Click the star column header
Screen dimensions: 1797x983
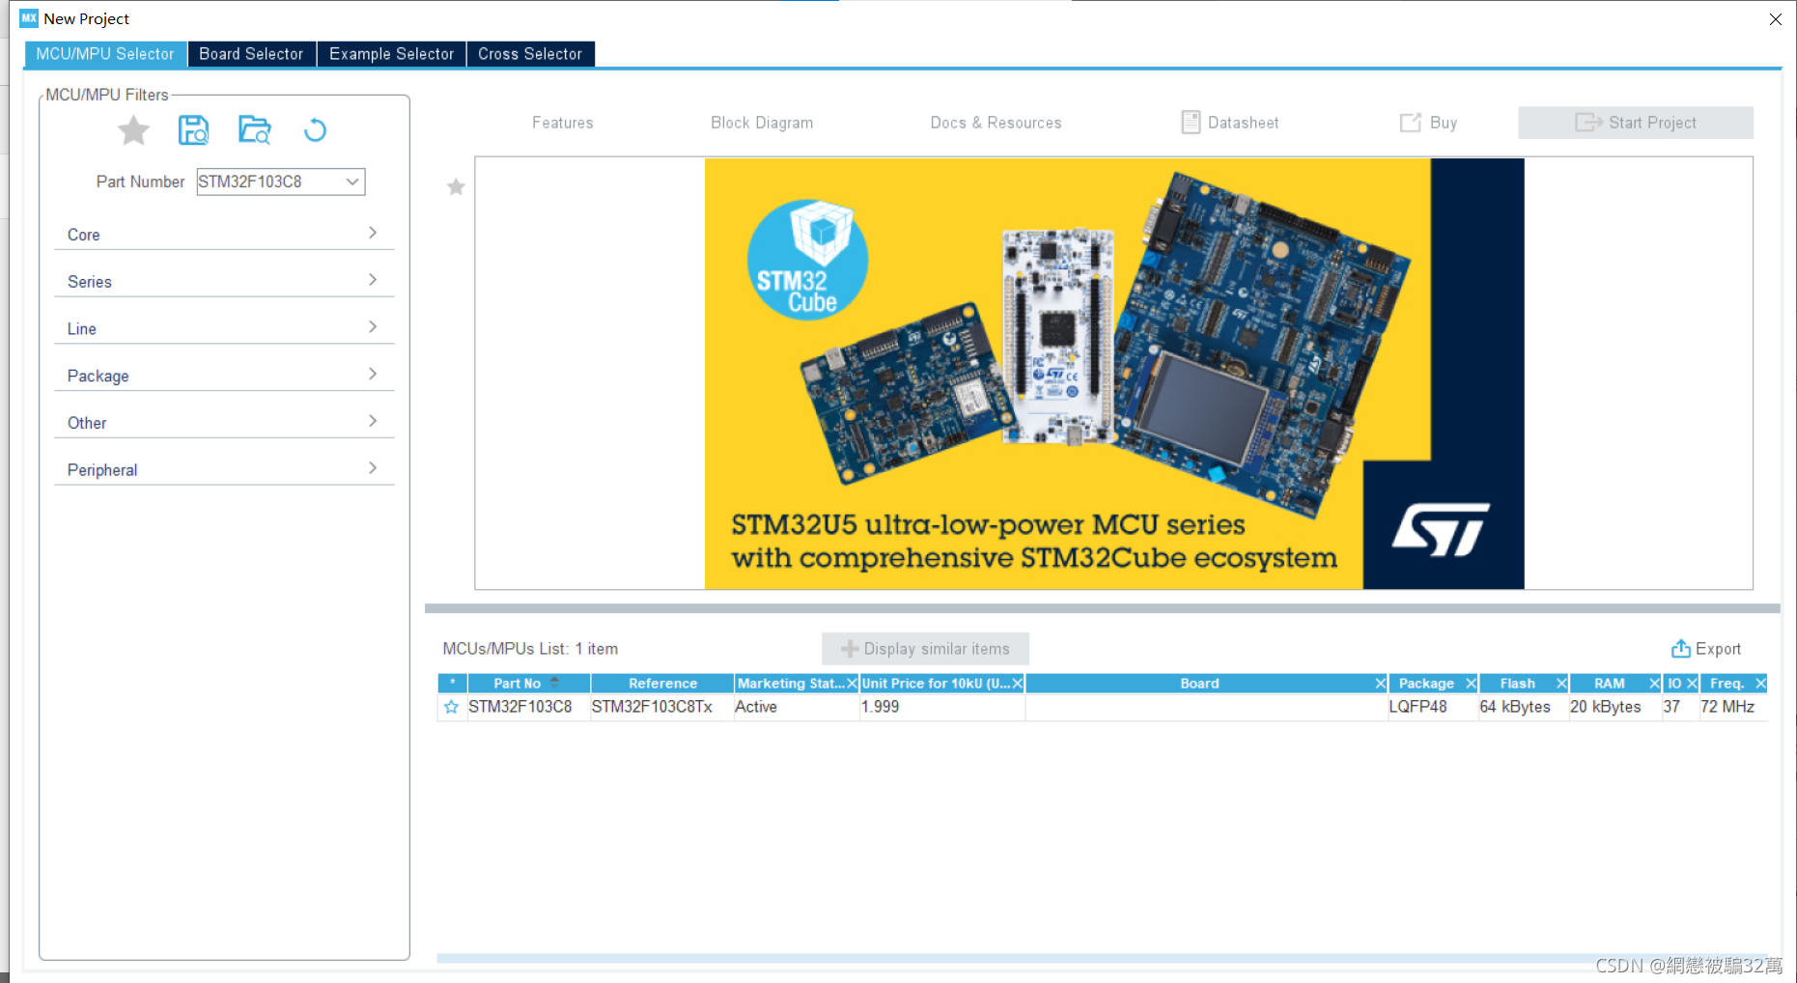tap(452, 684)
